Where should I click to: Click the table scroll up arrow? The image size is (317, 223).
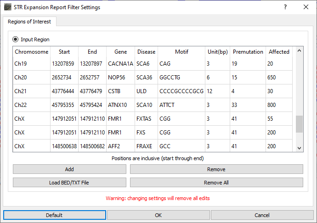[300, 50]
